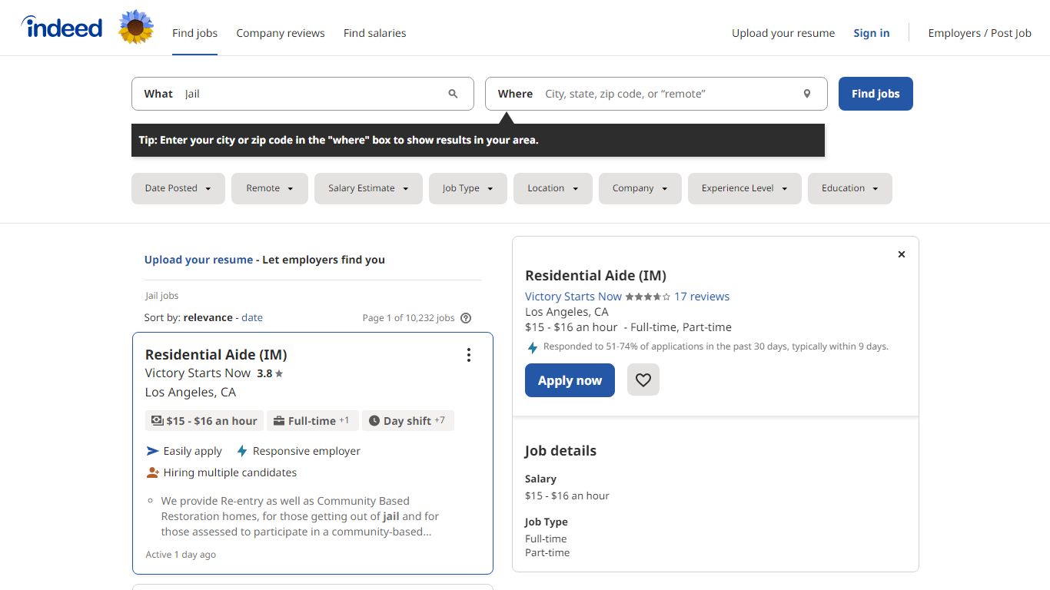Click Sign in
The width and height of the screenshot is (1050, 590).
872,33
